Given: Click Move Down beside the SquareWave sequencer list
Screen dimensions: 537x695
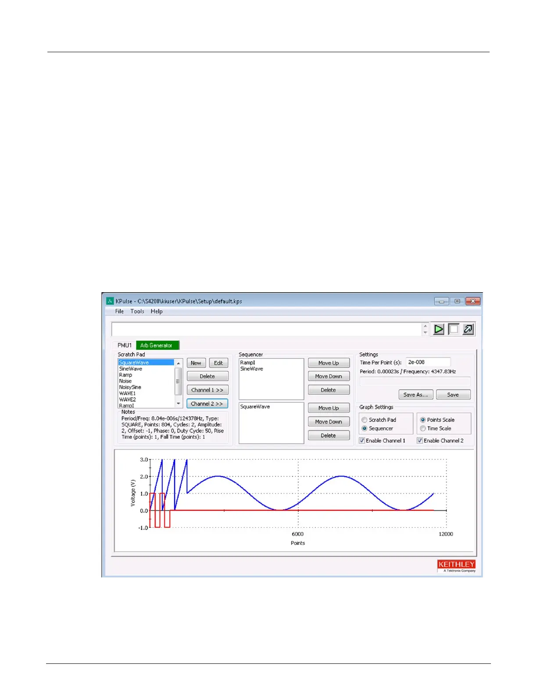Looking at the screenshot, I should (329, 422).
